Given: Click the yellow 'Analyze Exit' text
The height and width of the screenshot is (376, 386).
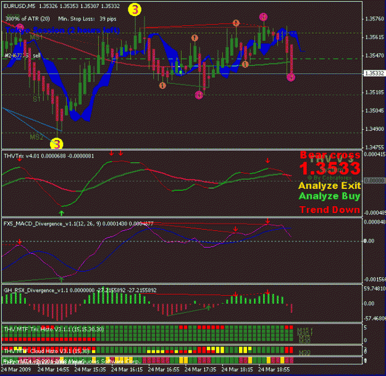Looking at the screenshot, I should (x=330, y=186).
